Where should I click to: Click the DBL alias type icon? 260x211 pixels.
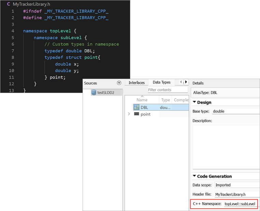point(136,107)
